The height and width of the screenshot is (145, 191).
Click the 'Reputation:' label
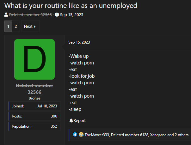(x=22, y=126)
